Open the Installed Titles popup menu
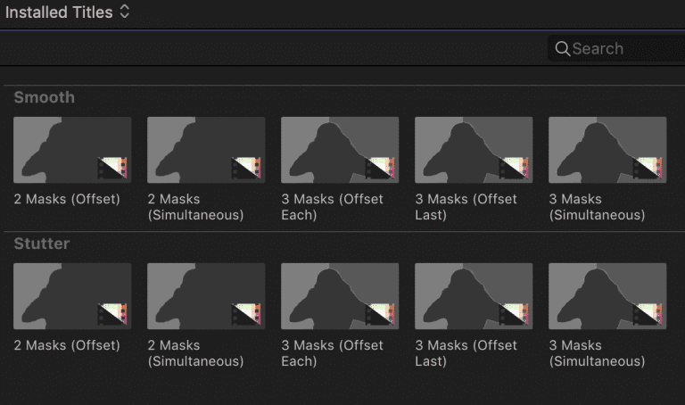The width and height of the screenshot is (685, 405). click(x=67, y=12)
